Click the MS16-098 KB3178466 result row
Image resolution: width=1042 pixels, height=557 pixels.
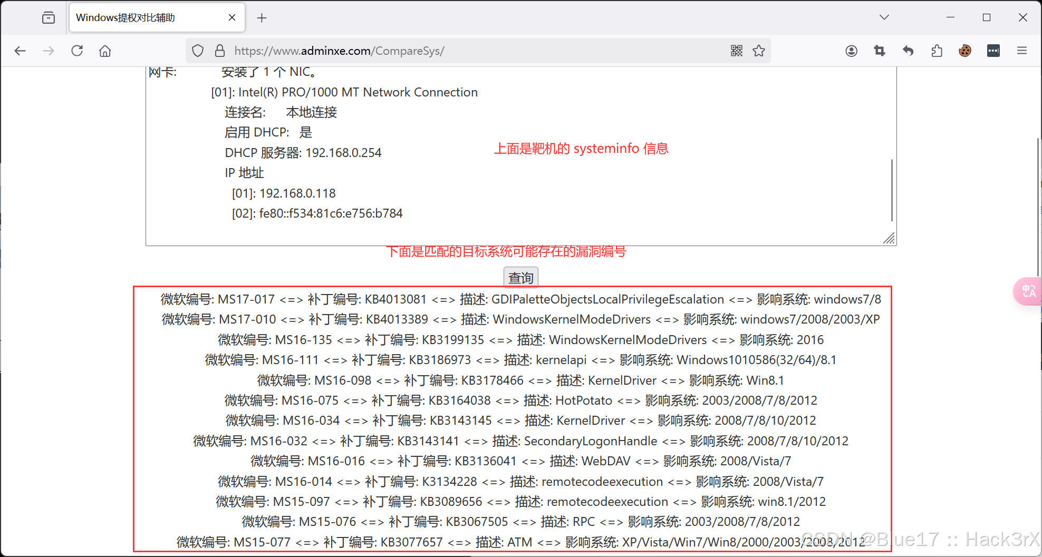tap(521, 380)
